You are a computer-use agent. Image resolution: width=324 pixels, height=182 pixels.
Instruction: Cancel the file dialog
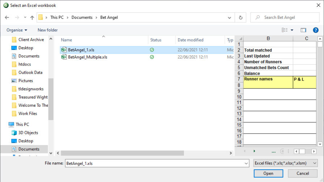(303, 174)
